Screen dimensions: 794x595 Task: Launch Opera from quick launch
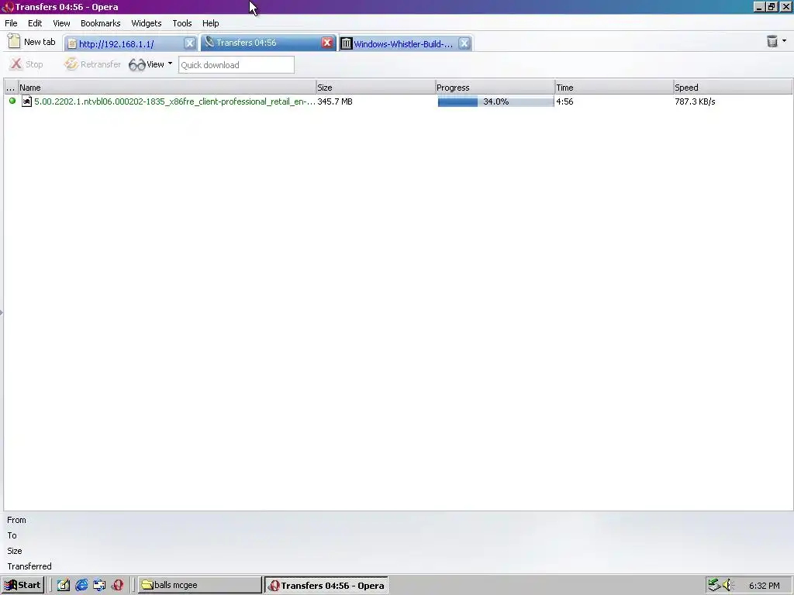tap(118, 586)
